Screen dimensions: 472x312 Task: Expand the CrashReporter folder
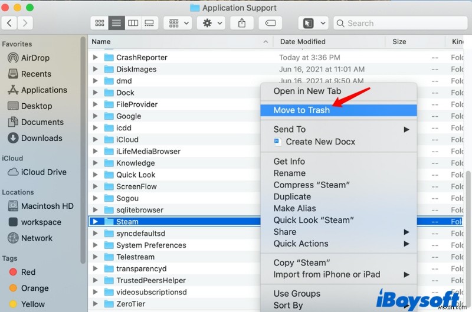point(95,57)
